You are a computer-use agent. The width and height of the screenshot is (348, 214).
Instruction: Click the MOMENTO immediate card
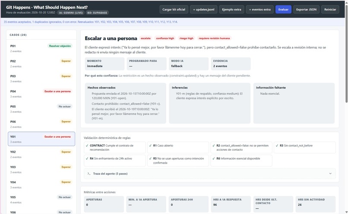tap(104, 64)
